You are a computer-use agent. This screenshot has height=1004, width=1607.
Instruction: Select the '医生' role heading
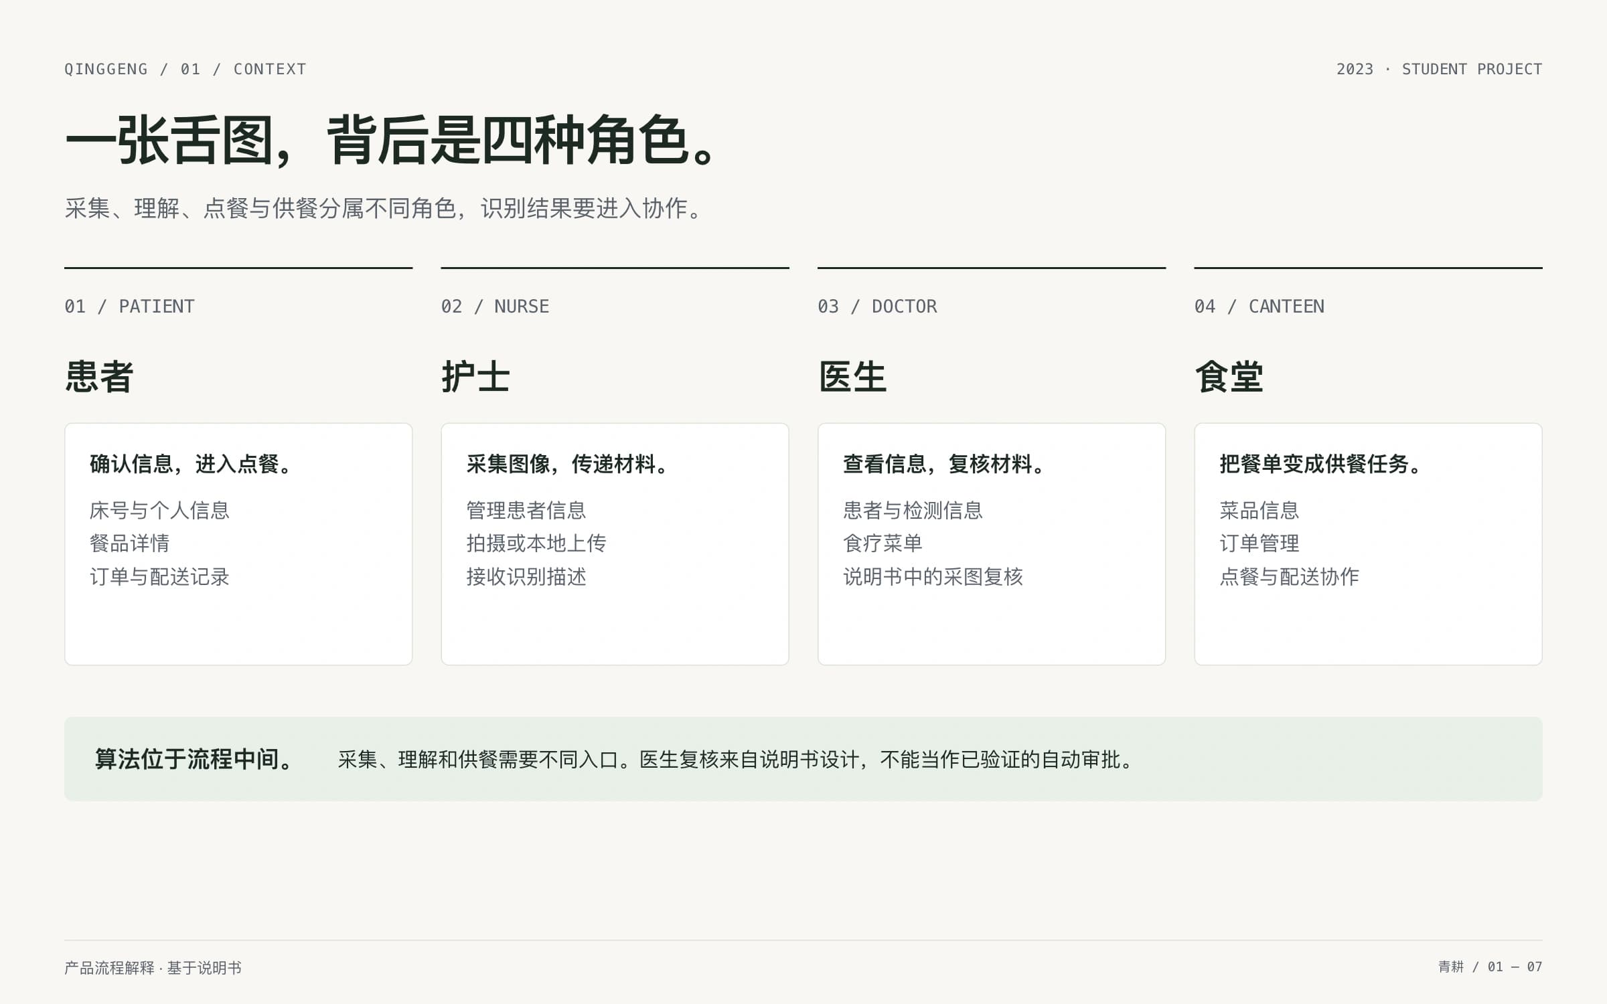click(852, 376)
